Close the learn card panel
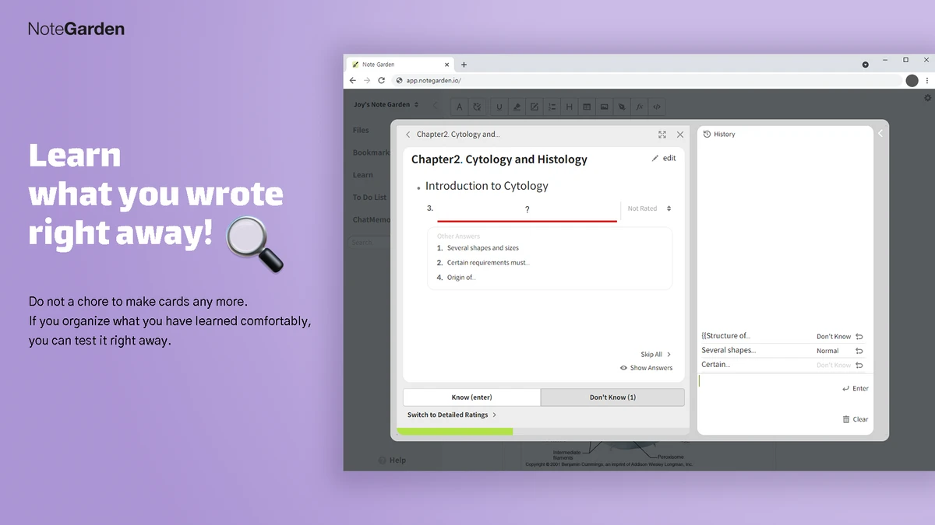The height and width of the screenshot is (525, 935). point(680,135)
